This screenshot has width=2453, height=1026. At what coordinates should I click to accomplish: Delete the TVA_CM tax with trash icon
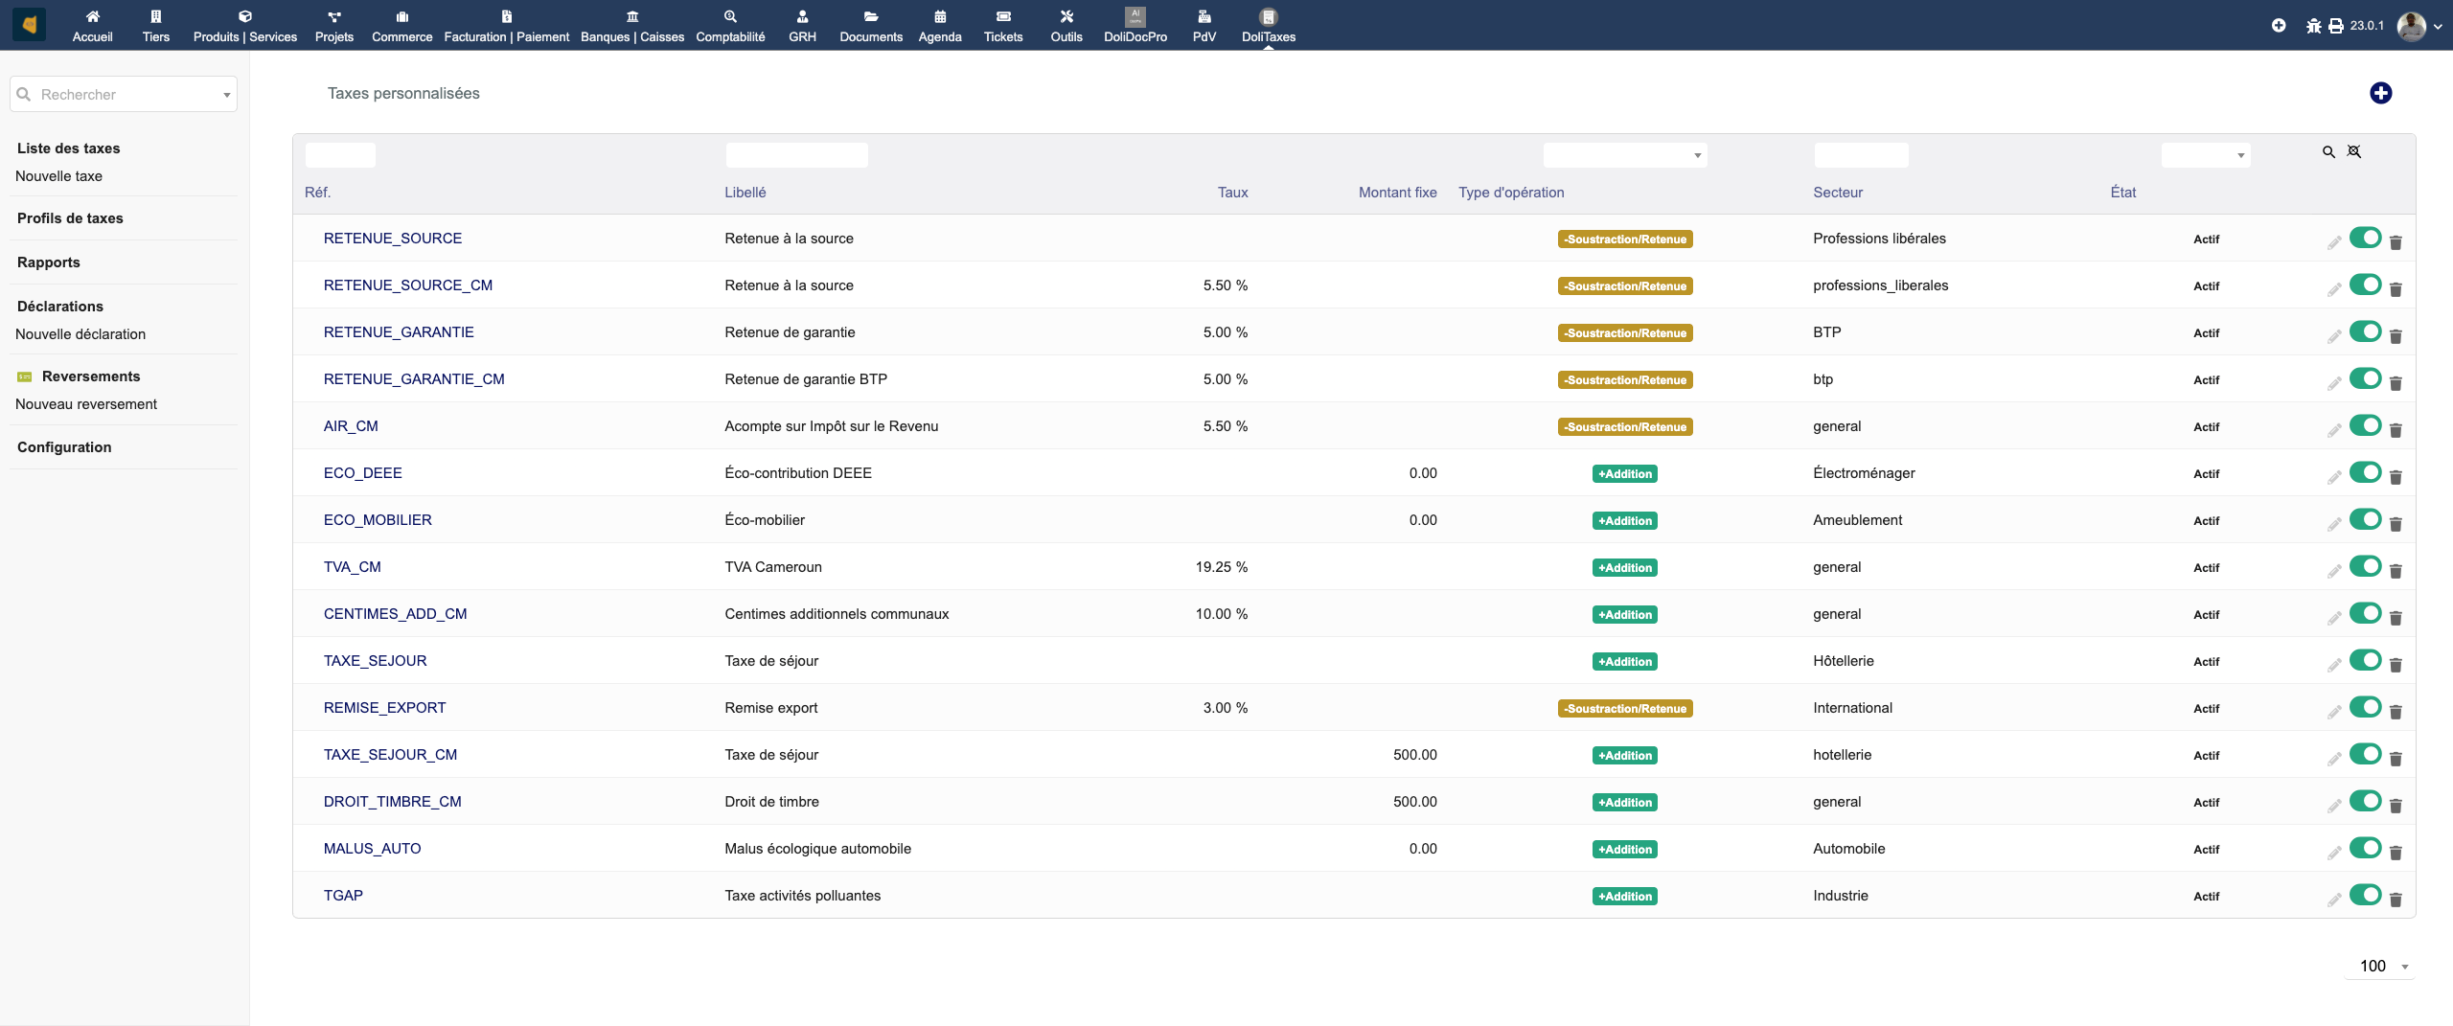point(2396,571)
